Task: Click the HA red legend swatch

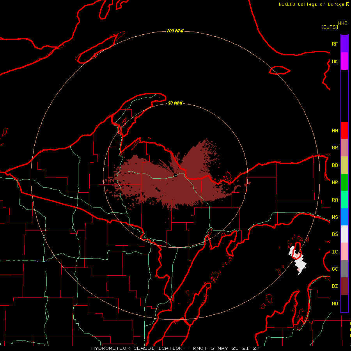Action: pyautogui.click(x=344, y=130)
